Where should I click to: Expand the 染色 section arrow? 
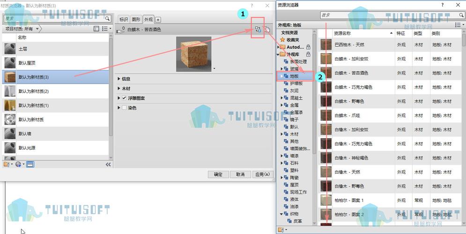click(119, 108)
